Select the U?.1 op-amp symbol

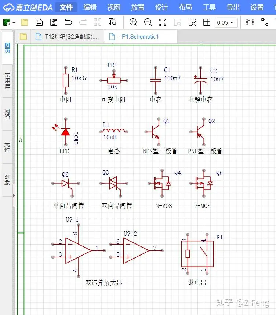[79, 251]
